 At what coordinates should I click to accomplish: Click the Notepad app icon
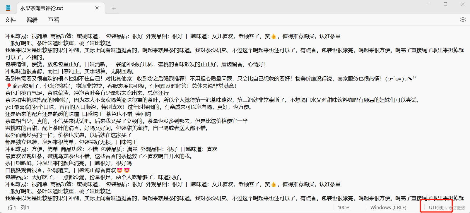click(8, 8)
